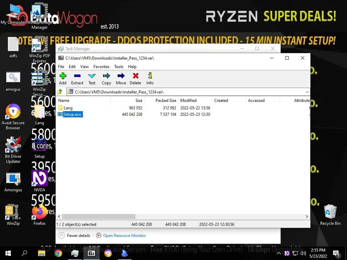Image resolution: width=347 pixels, height=260 pixels.
Task: Select the Firefox desktop shortcut
Action: click(39, 215)
